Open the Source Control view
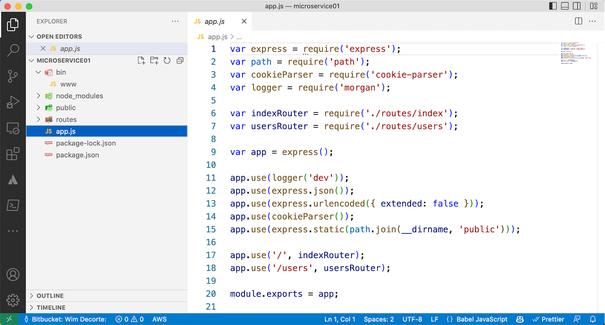605x325 pixels. coord(13,76)
